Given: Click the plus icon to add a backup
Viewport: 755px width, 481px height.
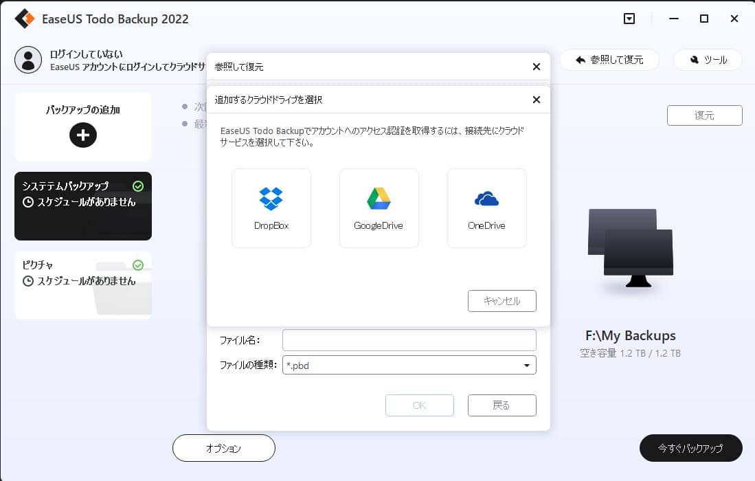Looking at the screenshot, I should pyautogui.click(x=83, y=135).
